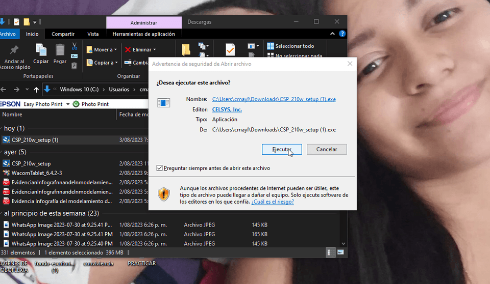This screenshot has width=490, height=284.
Task: Click the PRACTICAR desktop icon label
Action: (141, 264)
